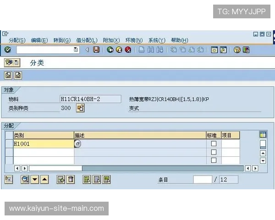Open the 转到(G) menu
Screen dimensions: 275x220
click(x=62, y=40)
